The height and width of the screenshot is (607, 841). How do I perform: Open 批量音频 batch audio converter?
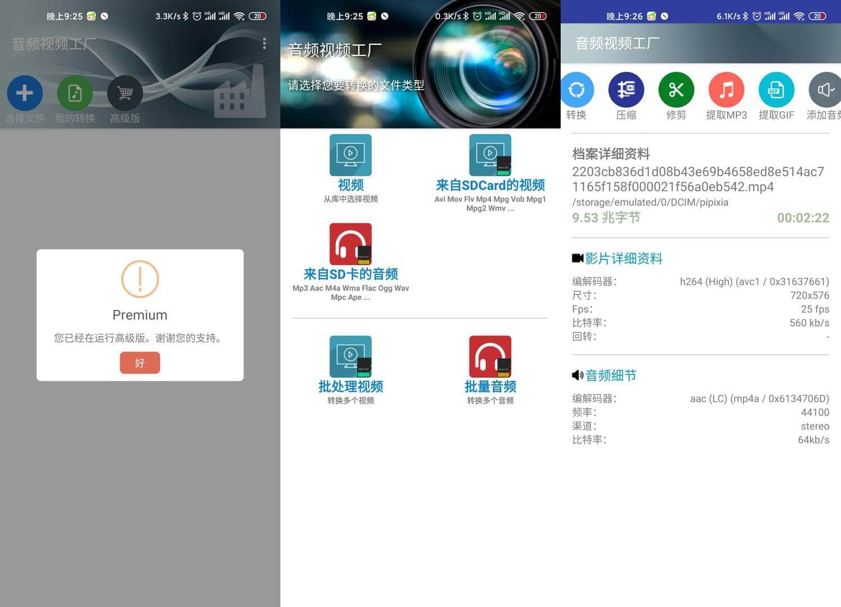[489, 357]
